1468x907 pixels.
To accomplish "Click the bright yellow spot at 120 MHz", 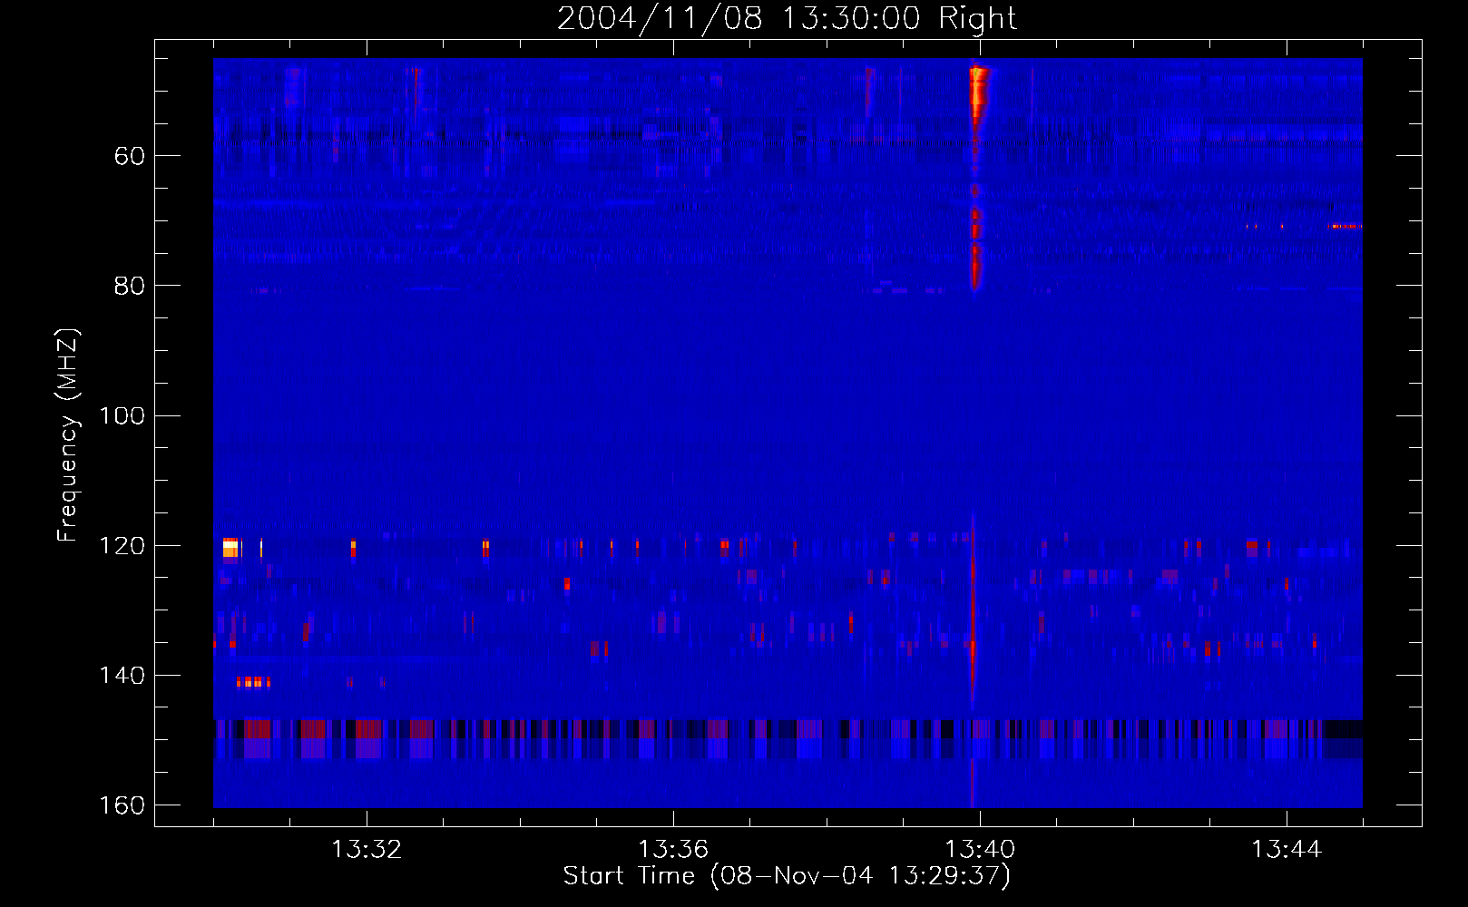I will coord(230,548).
